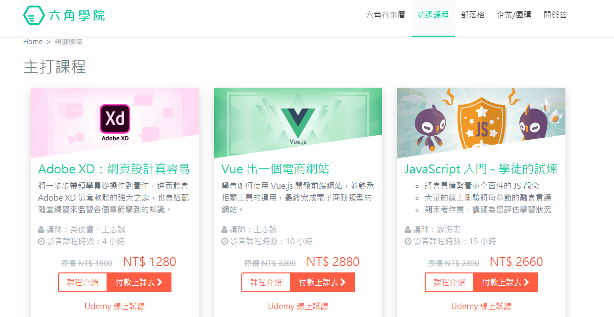Open the Vue 出一個電商網站 course title
This screenshot has height=317, width=614.
[275, 169]
